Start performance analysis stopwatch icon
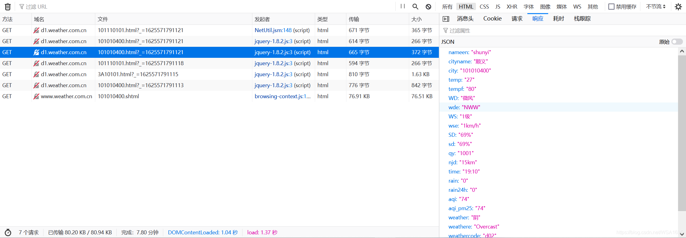686x238 pixels. 8,232
